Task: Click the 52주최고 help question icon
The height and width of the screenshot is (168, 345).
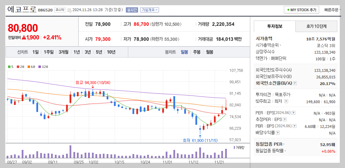Action: click(286, 101)
